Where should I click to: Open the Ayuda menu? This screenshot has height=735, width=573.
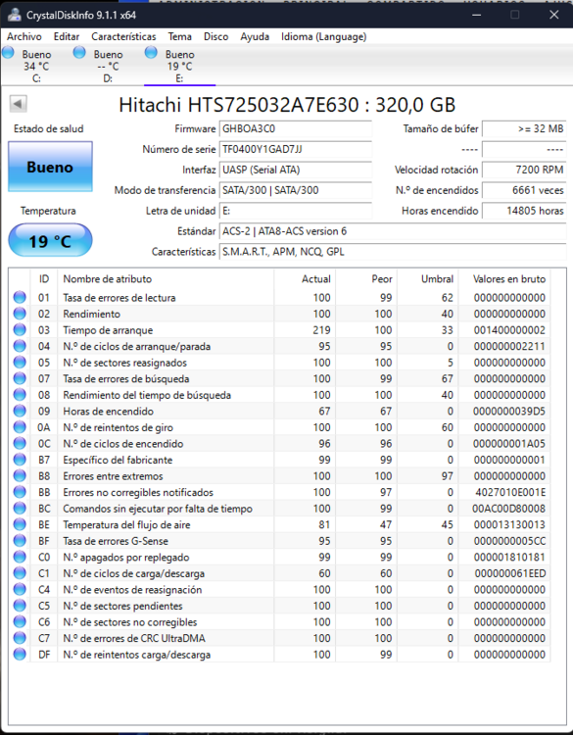pyautogui.click(x=255, y=36)
